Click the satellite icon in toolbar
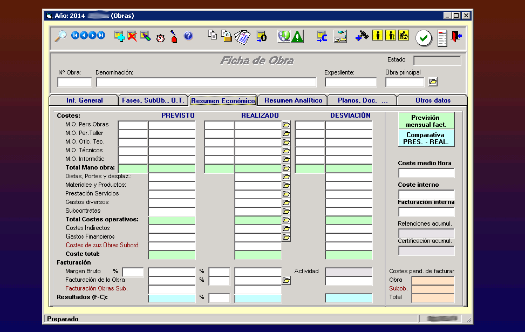 pyautogui.click(x=362, y=36)
